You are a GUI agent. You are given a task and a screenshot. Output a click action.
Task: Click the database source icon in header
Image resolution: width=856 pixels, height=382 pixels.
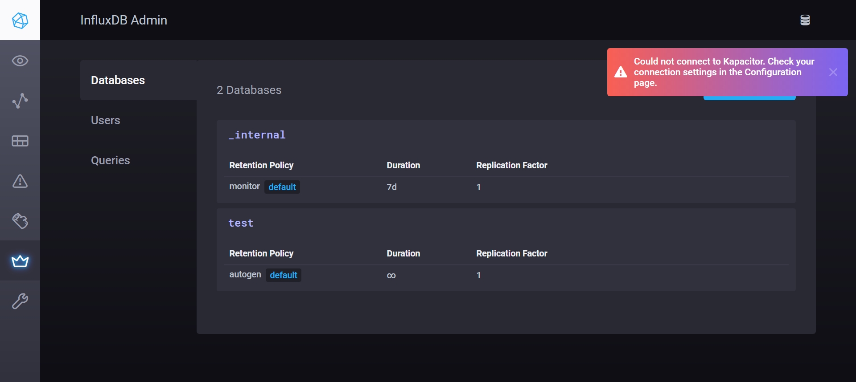(805, 20)
